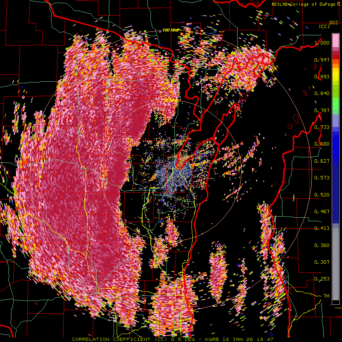Click the 1.000 value on the scale
This screenshot has width=342, height=342.
(322, 43)
